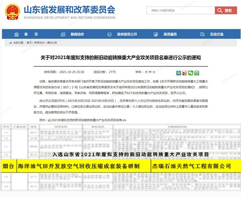Click the site title 山东省发展和改革委员会
The width and height of the screenshot is (241, 197).
pyautogui.click(x=69, y=10)
